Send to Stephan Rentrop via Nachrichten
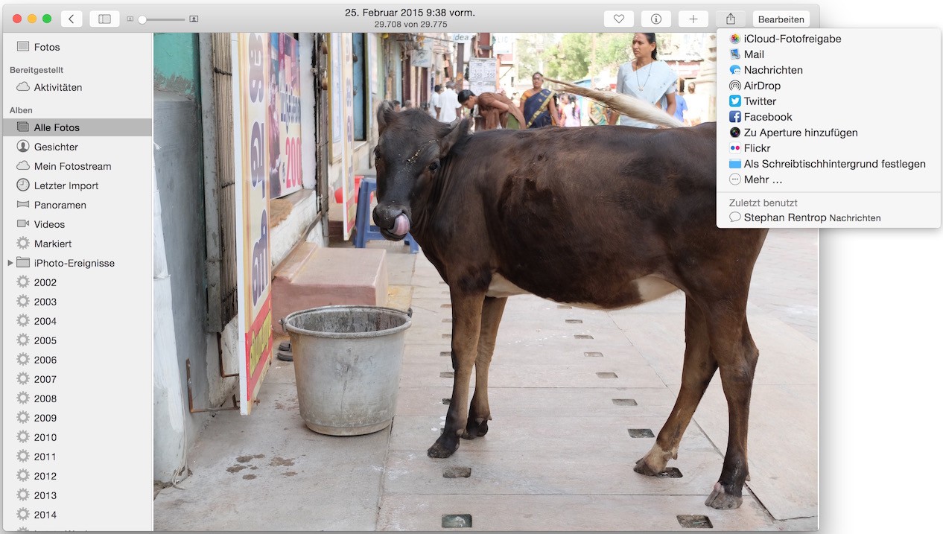The width and height of the screenshot is (943, 534). [x=804, y=217]
